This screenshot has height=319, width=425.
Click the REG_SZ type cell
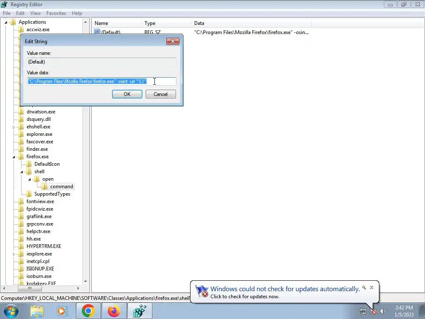pos(152,32)
